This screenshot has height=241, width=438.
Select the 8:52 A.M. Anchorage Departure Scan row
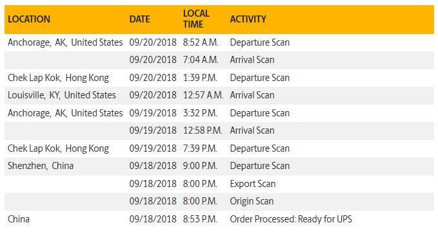(219, 42)
